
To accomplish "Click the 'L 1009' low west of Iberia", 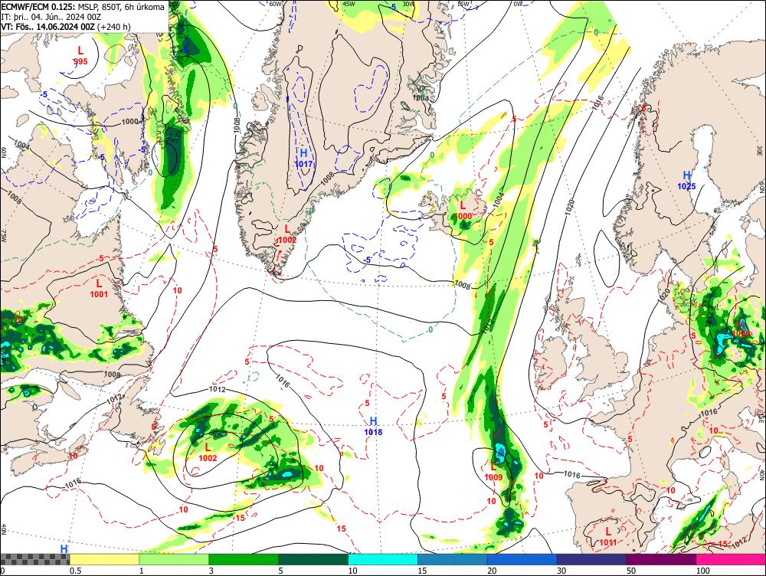I will pos(493,472).
